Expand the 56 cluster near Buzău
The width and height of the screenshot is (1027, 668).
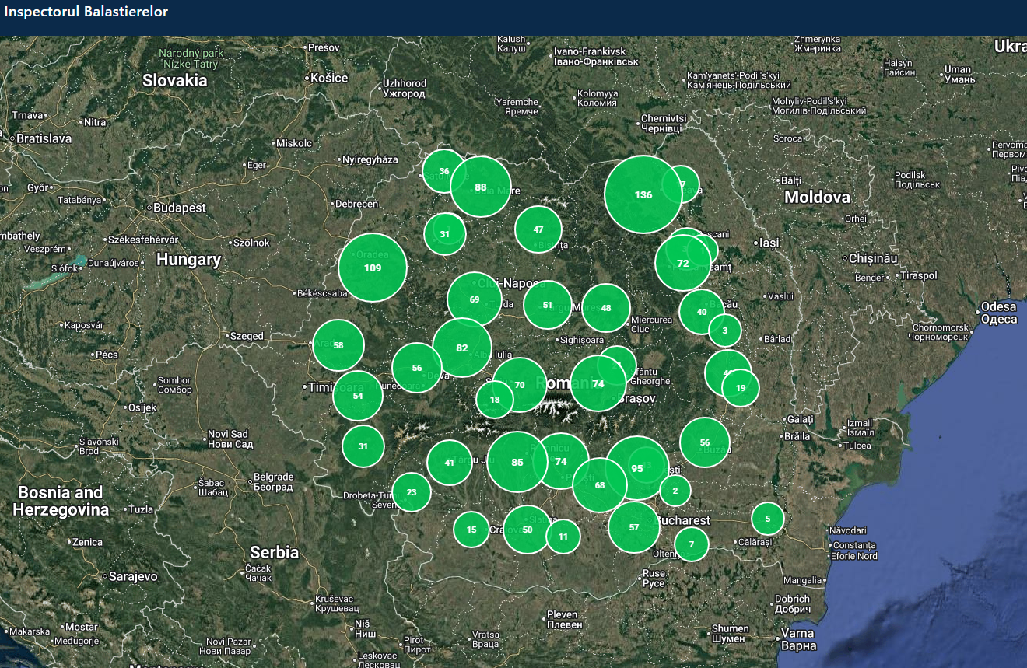pyautogui.click(x=705, y=442)
